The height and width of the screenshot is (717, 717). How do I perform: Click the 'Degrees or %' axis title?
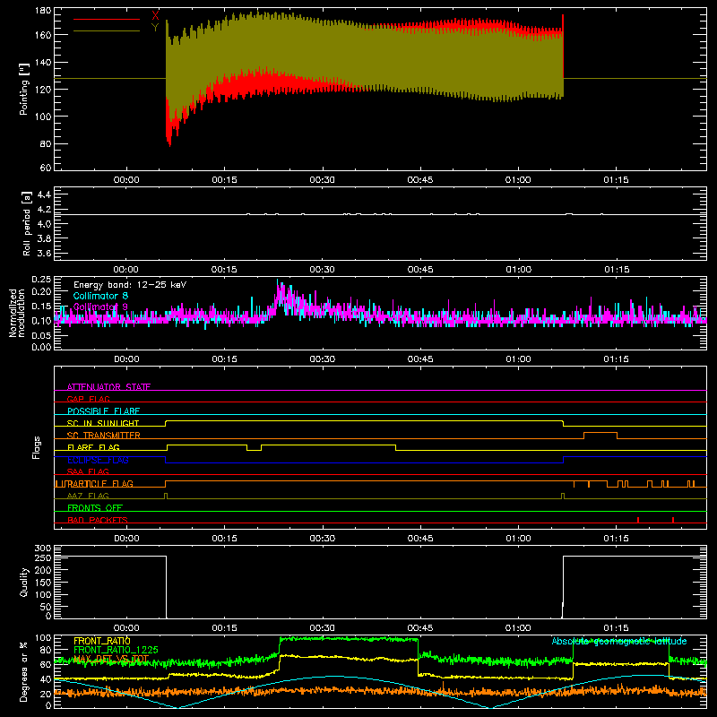coord(24,671)
